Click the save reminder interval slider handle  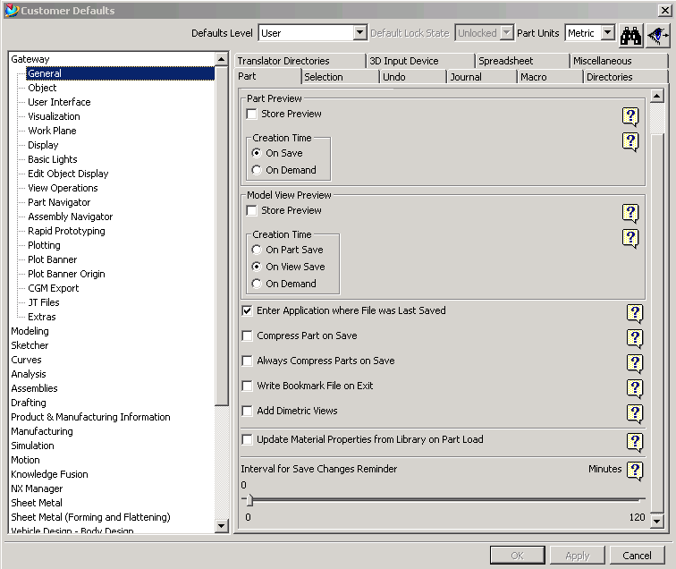click(249, 500)
